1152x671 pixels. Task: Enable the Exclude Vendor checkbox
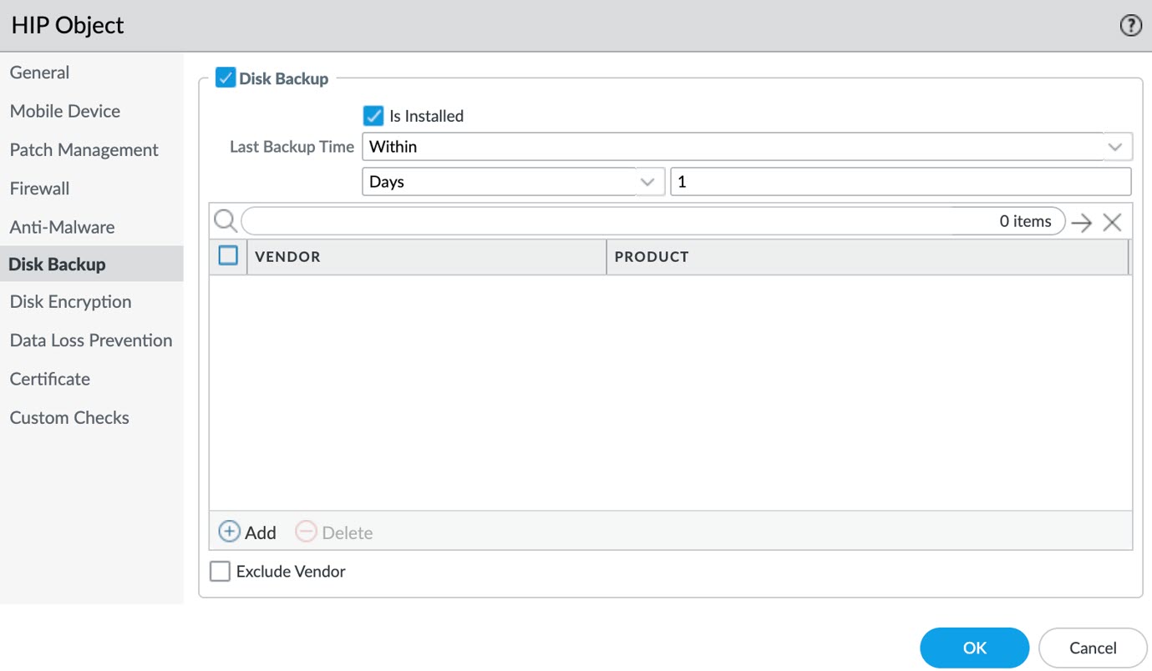tap(220, 572)
